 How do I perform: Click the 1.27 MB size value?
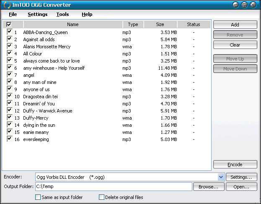[x=169, y=132]
